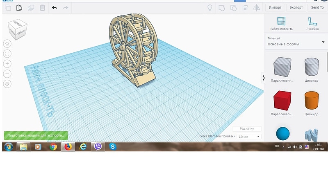Click the view cube
Viewport: 328px width, 184px height.
click(17, 29)
